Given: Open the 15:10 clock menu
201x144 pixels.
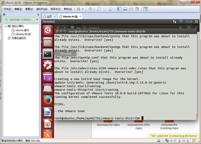Looking at the screenshot, I should pos(189,22).
